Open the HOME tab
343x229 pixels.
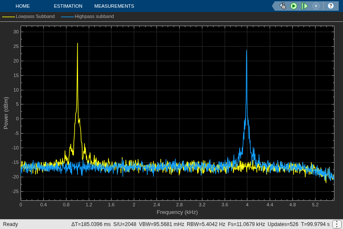tap(23, 6)
